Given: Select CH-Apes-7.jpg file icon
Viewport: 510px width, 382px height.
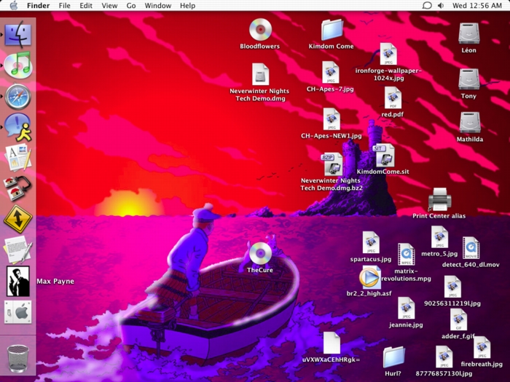Looking at the screenshot, I should (331, 73).
